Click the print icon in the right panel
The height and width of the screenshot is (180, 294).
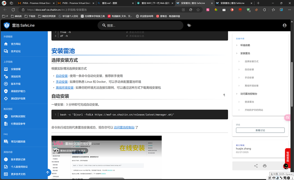coord(264,166)
